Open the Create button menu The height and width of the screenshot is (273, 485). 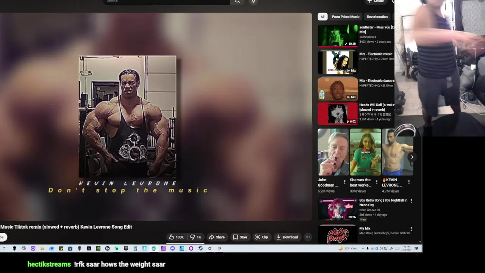tap(375, 1)
